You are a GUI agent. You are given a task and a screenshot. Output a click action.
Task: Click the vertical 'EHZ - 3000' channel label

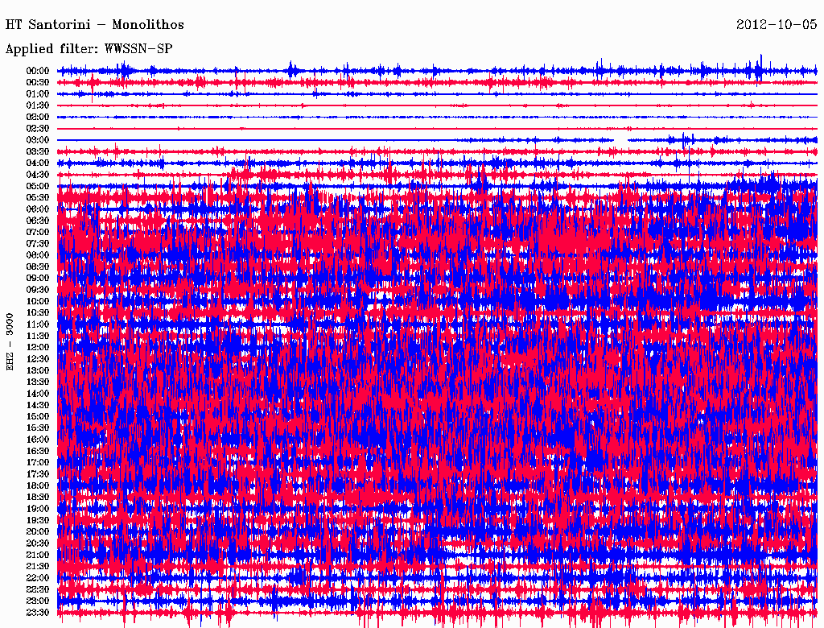pyautogui.click(x=10, y=342)
